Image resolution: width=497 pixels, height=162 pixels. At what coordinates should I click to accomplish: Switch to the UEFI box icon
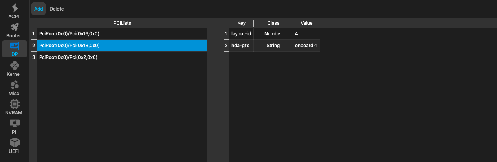click(14, 142)
